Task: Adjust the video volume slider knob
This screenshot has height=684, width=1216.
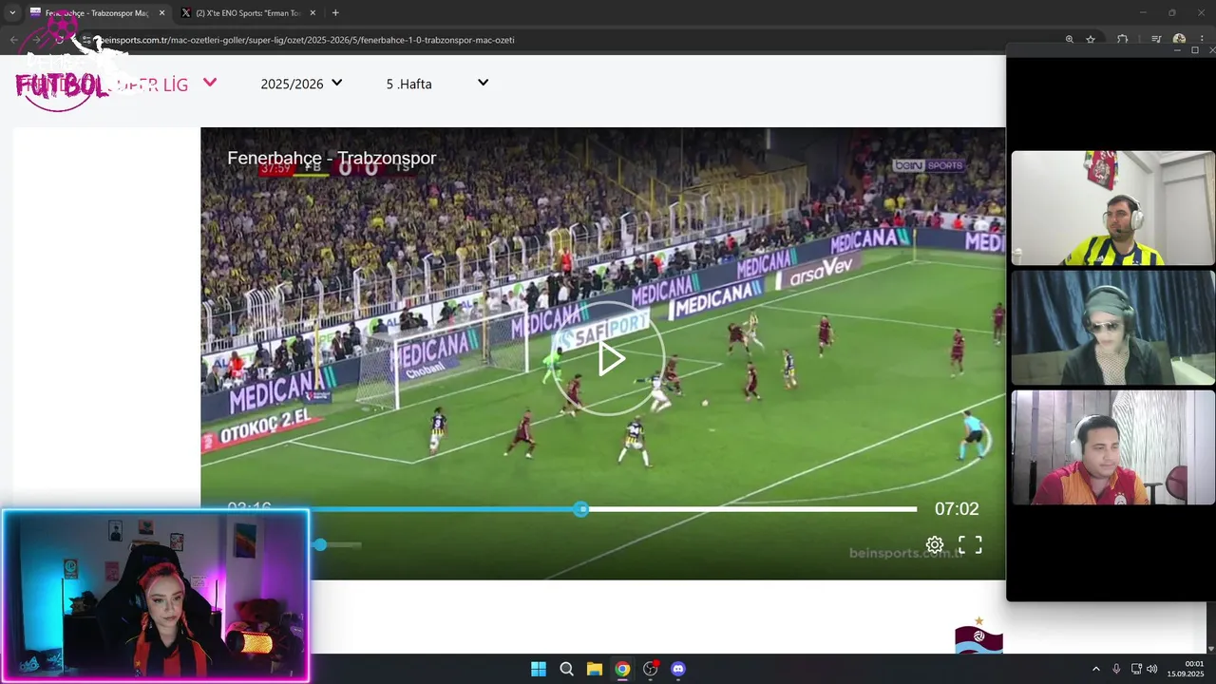Action: [x=320, y=544]
